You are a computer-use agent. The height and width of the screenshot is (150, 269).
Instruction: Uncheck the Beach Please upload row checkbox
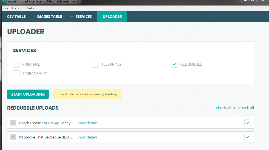248,123
